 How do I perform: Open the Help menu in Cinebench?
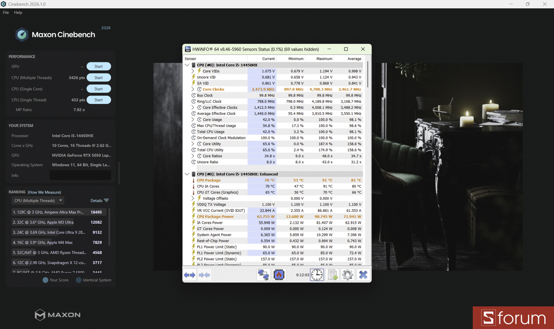pos(18,12)
